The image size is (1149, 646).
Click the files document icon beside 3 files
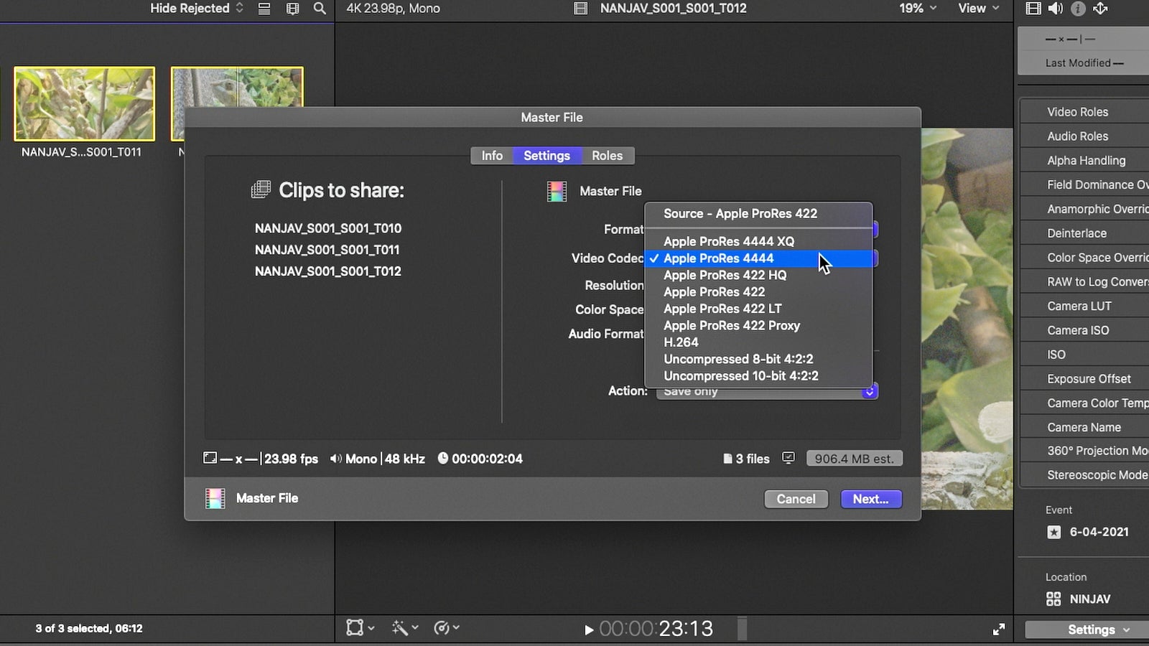pyautogui.click(x=727, y=459)
